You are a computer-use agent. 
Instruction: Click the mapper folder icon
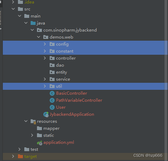pos(39,128)
